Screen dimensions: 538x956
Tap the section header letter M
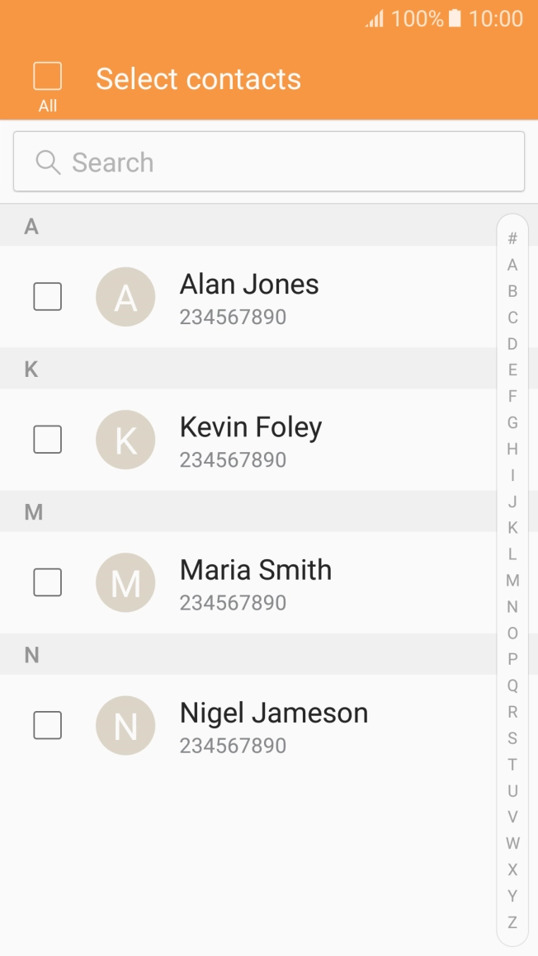pos(33,512)
